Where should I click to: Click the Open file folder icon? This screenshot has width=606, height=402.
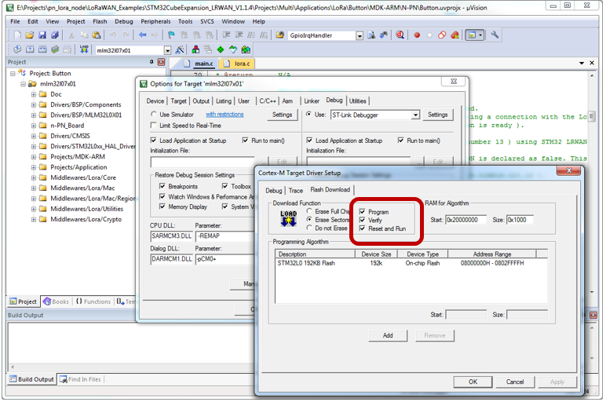tap(29, 35)
